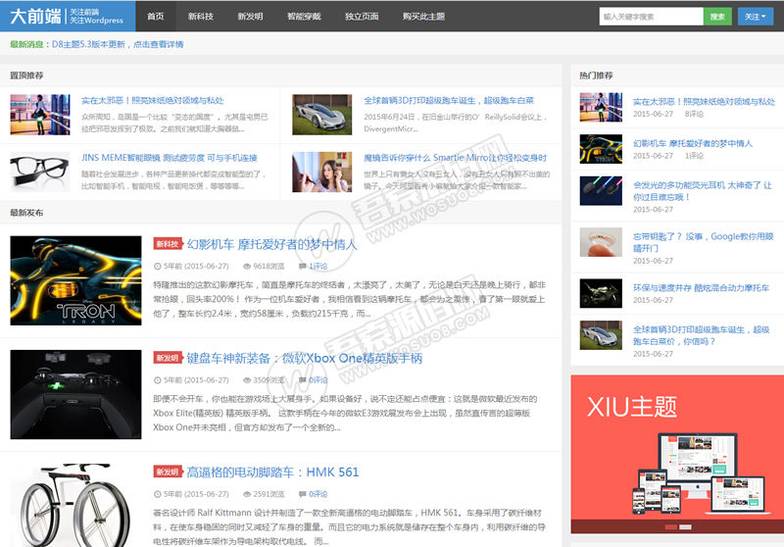Open sidebar link 环保与速度并存 酷炫混合动力摩托车
Image resolution: width=784 pixels, height=547 pixels.
(x=701, y=288)
